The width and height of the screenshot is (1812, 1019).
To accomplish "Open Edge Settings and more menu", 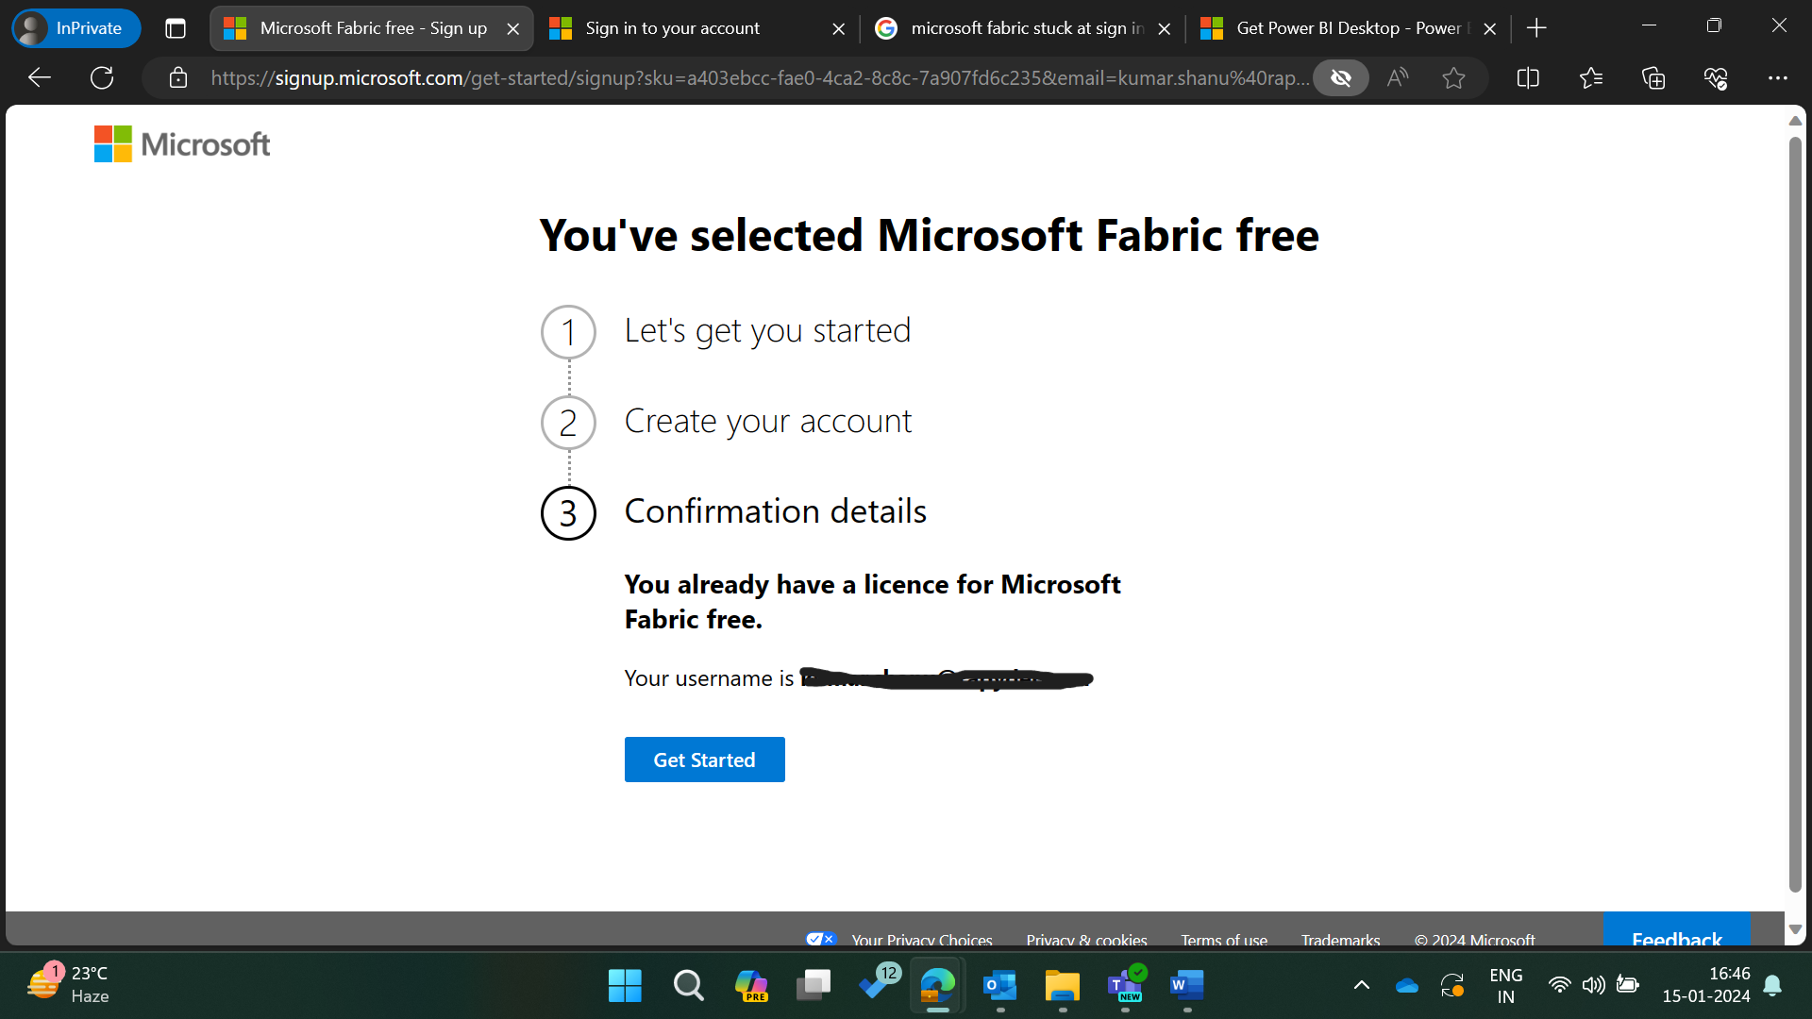I will point(1778,77).
